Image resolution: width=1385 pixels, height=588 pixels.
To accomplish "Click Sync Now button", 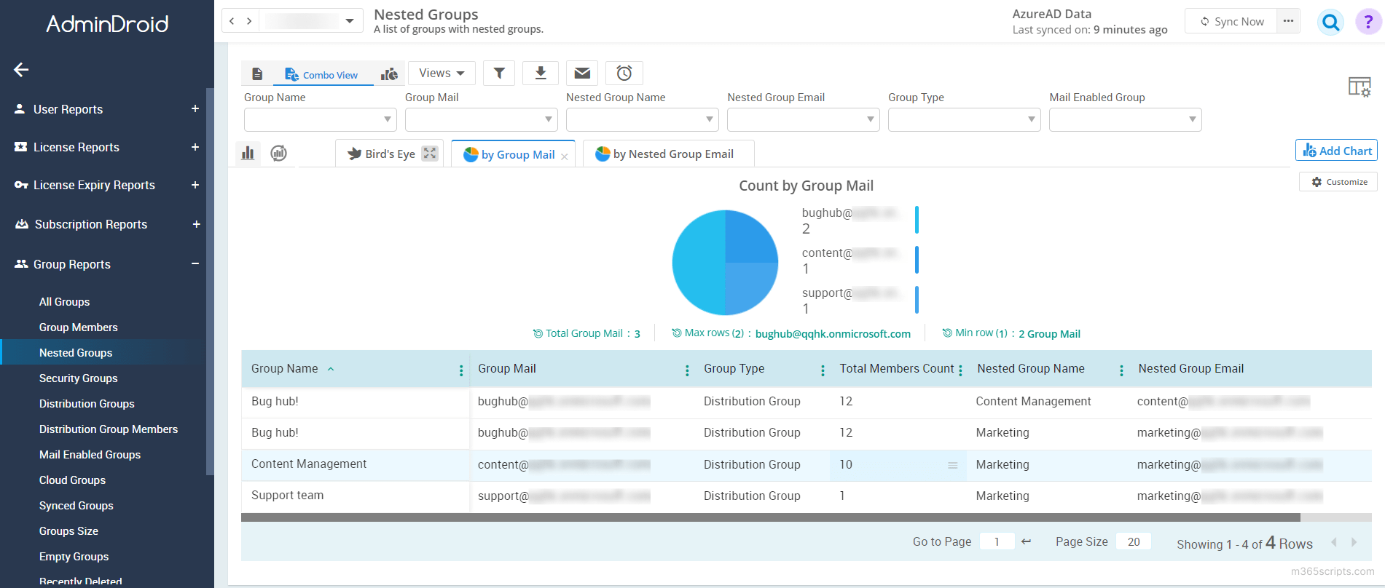I will coord(1231,22).
